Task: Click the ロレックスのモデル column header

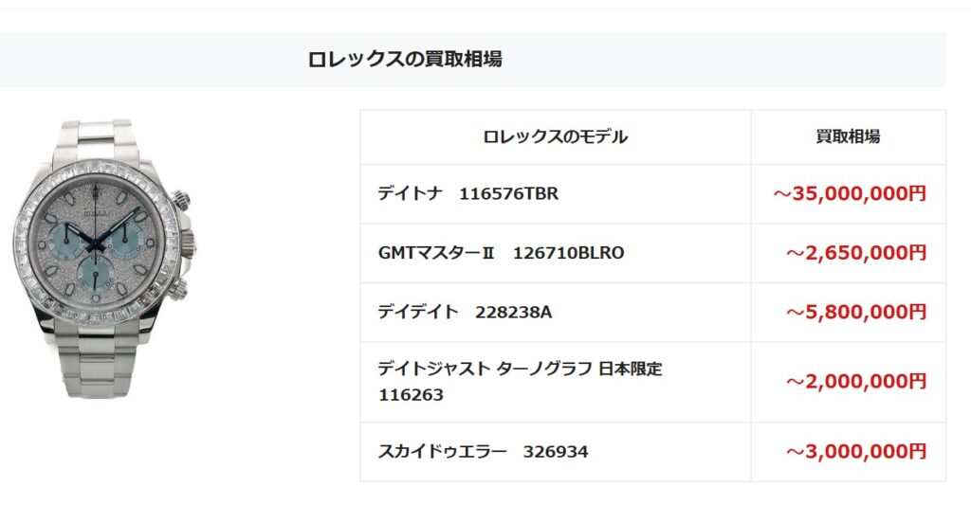Action: click(555, 136)
